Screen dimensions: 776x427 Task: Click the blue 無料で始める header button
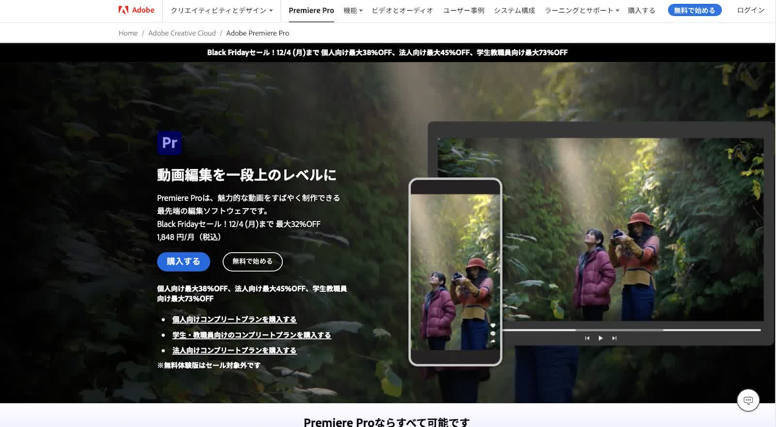pyautogui.click(x=695, y=10)
